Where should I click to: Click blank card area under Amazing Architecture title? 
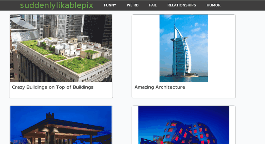(183, 94)
